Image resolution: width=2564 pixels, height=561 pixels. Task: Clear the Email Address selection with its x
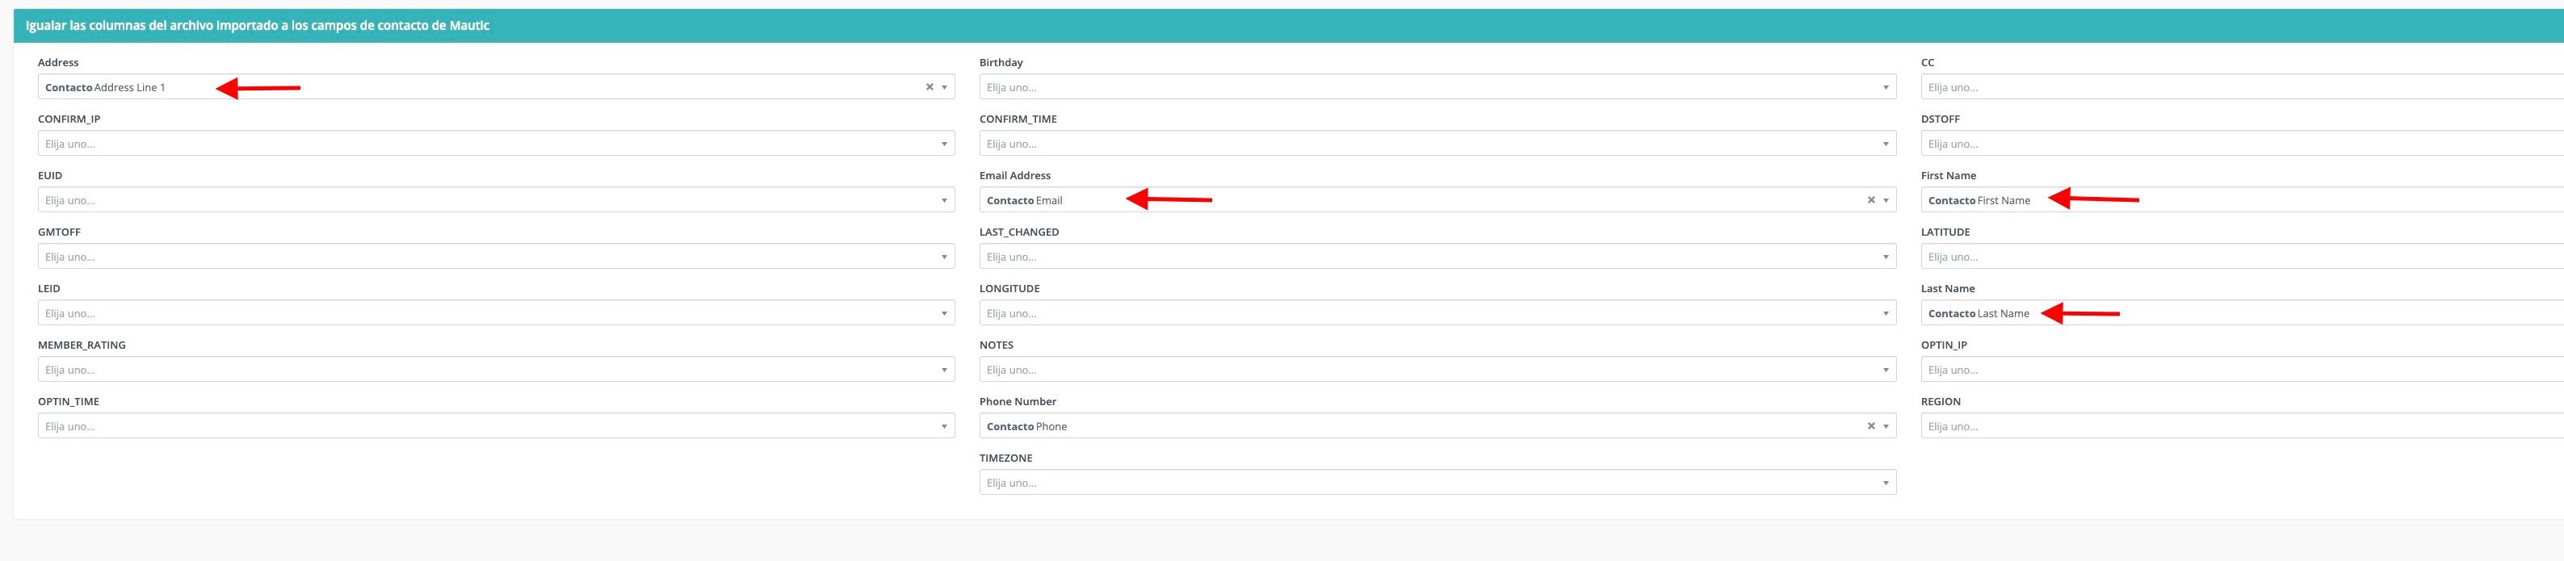[x=1871, y=200]
